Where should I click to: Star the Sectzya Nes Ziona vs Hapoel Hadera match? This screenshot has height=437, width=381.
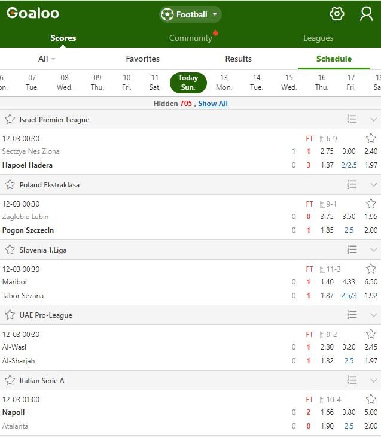pos(371,138)
